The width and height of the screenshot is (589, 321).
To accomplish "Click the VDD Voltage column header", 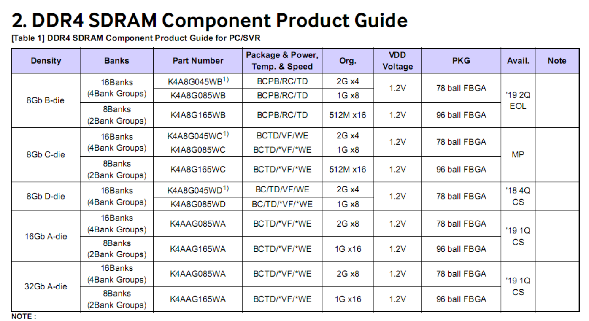I will coord(397,61).
